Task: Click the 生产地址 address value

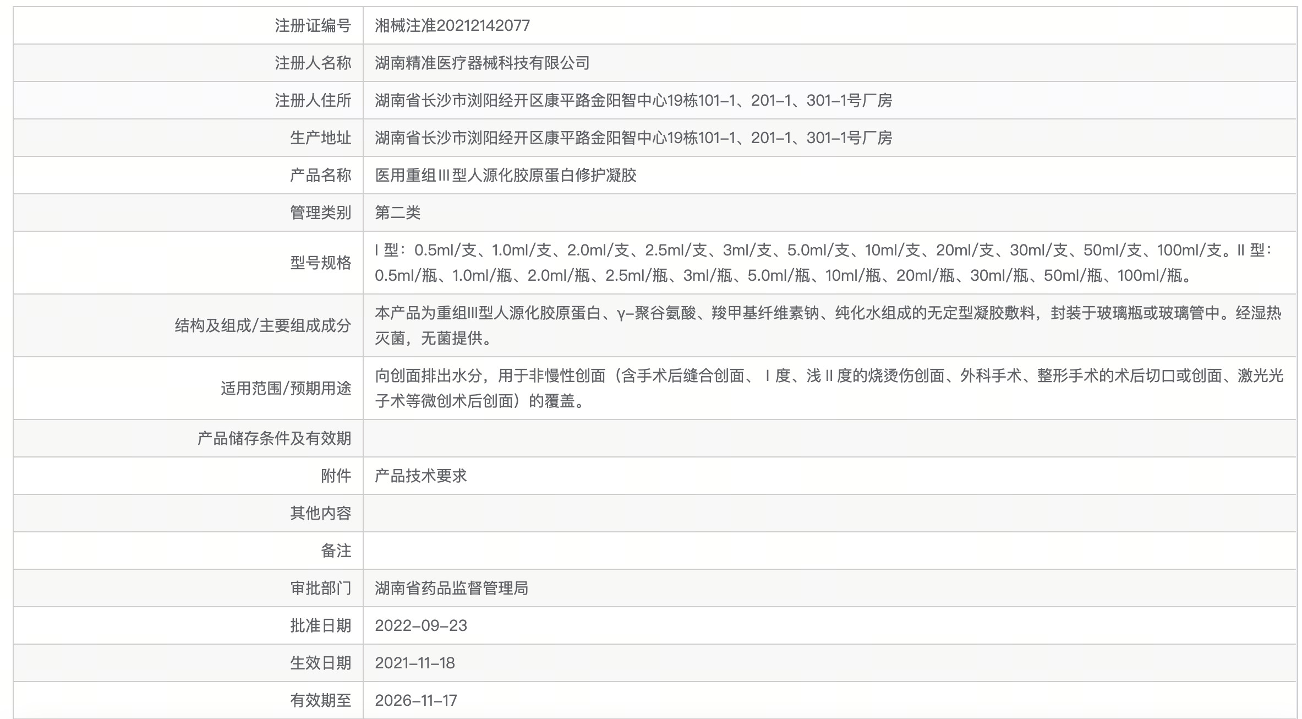Action: [x=633, y=138]
